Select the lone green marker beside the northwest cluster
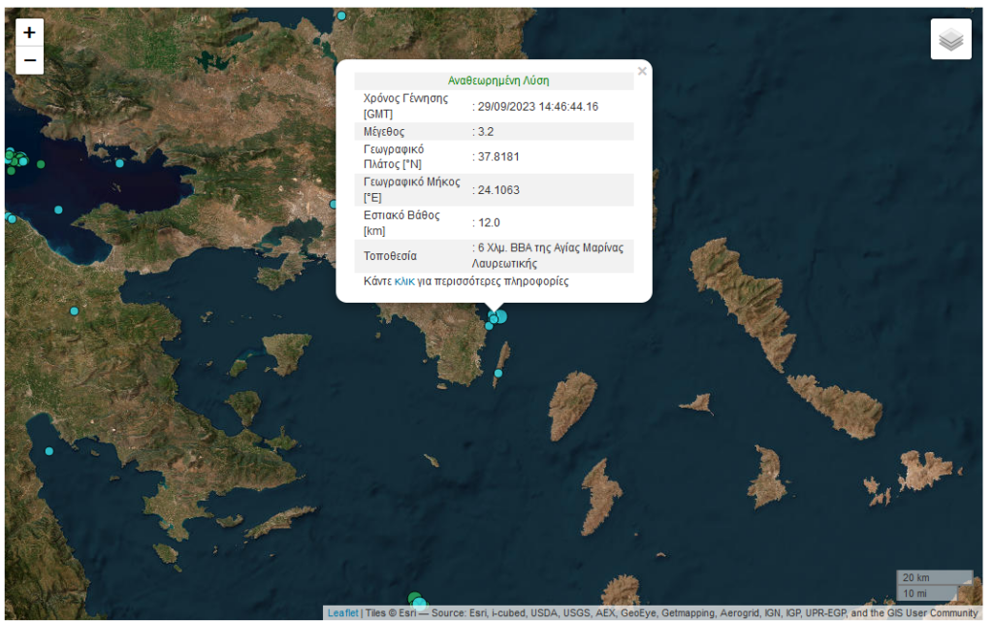The image size is (993, 623). click(x=41, y=164)
